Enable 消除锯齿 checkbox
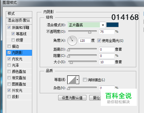The height and width of the screenshot is (113, 144). click(85, 80)
